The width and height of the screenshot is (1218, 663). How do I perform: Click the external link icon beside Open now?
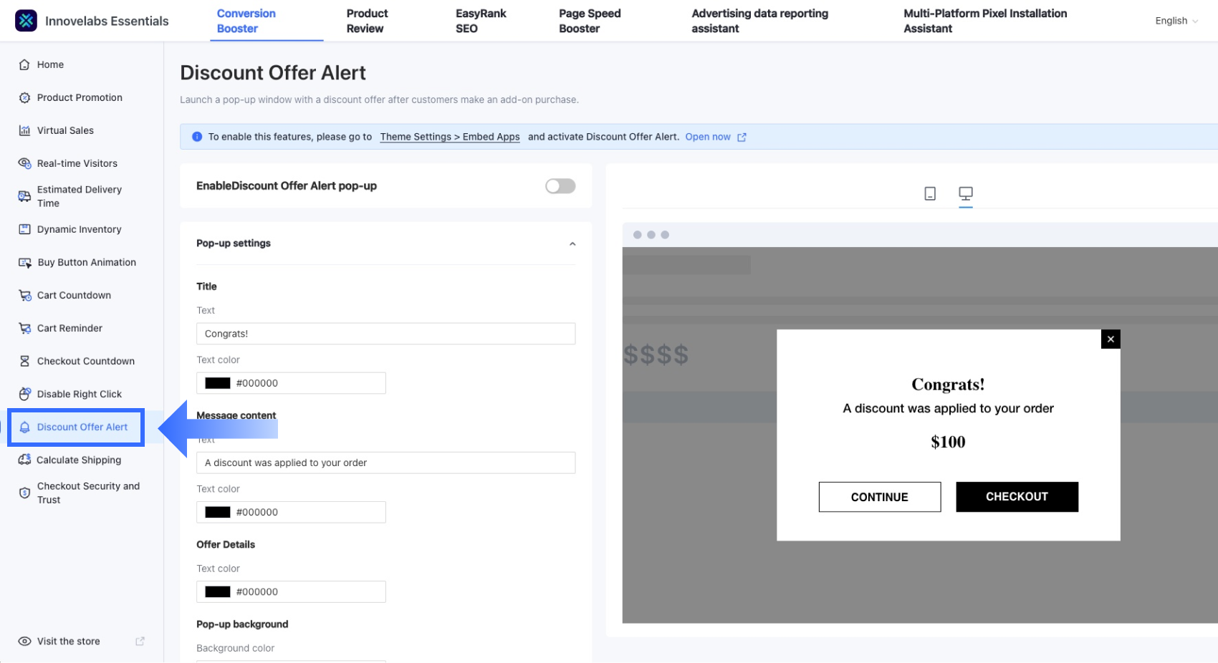pos(742,137)
